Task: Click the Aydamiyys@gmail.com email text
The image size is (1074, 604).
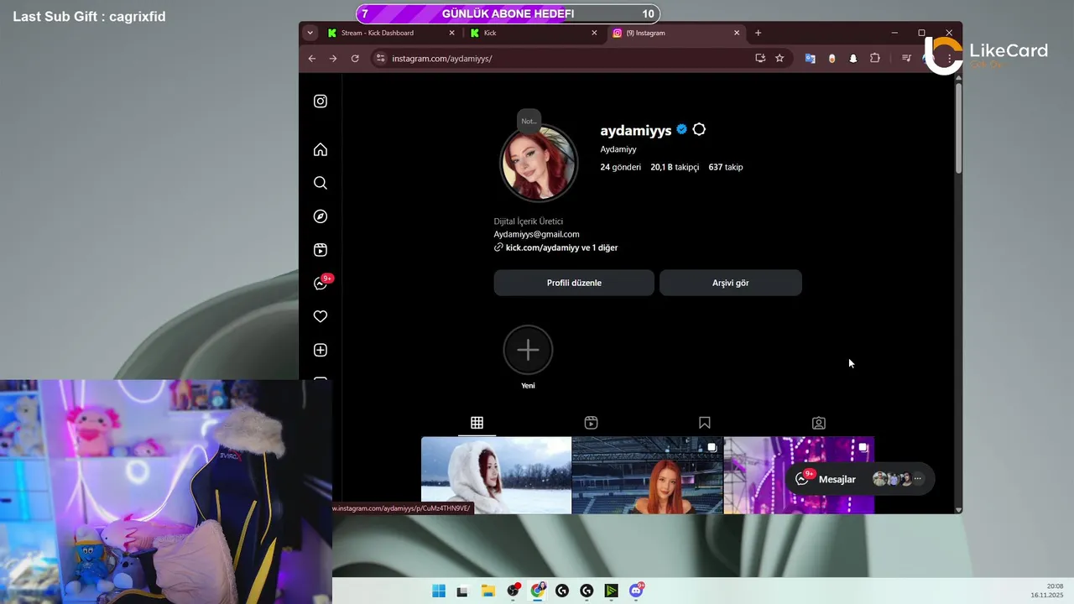Action: 536,234
